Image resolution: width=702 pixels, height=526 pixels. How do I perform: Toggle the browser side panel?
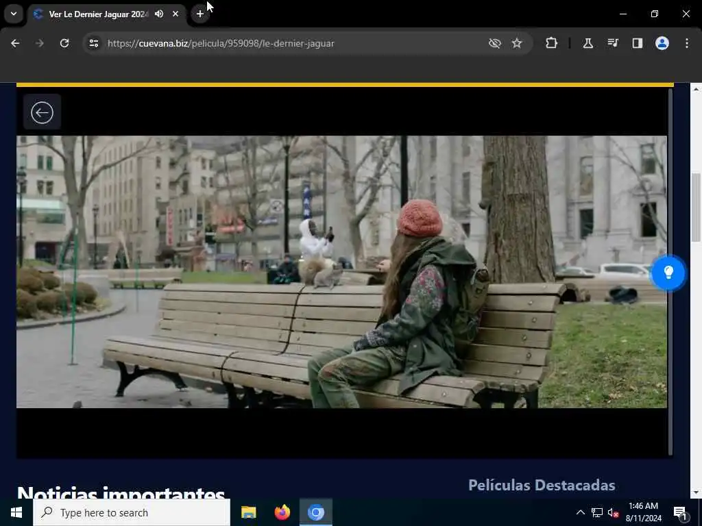[x=638, y=43]
